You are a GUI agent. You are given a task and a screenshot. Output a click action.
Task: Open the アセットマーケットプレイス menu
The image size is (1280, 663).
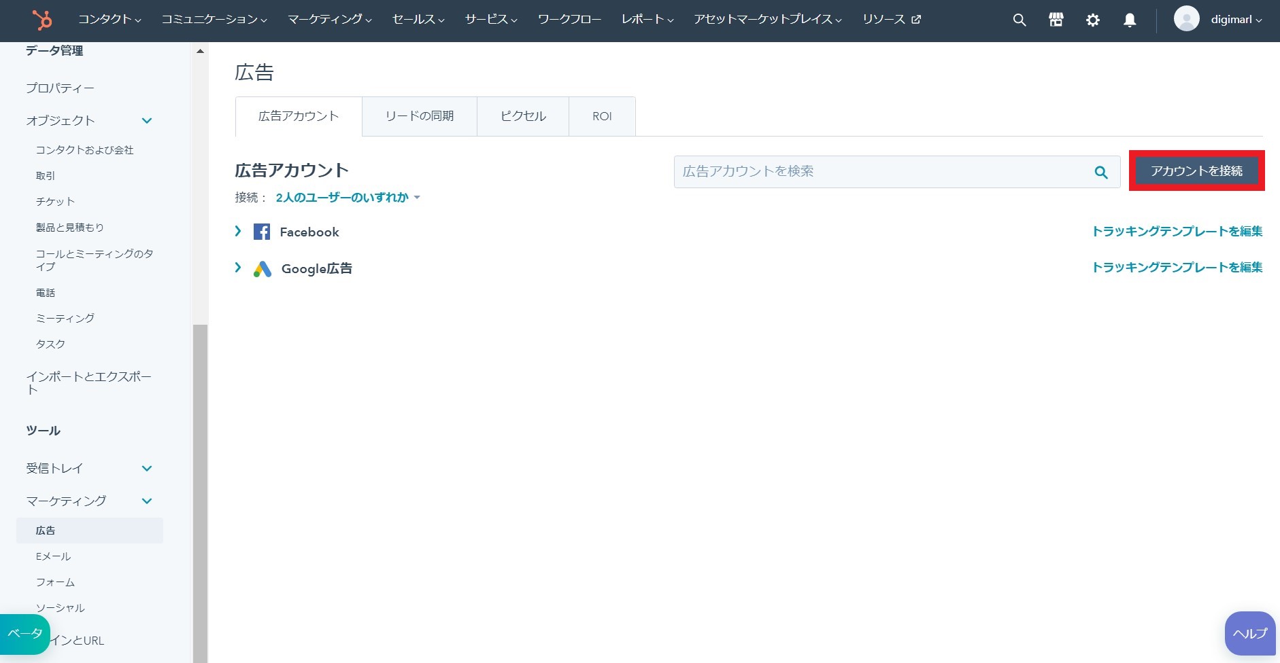tap(768, 20)
